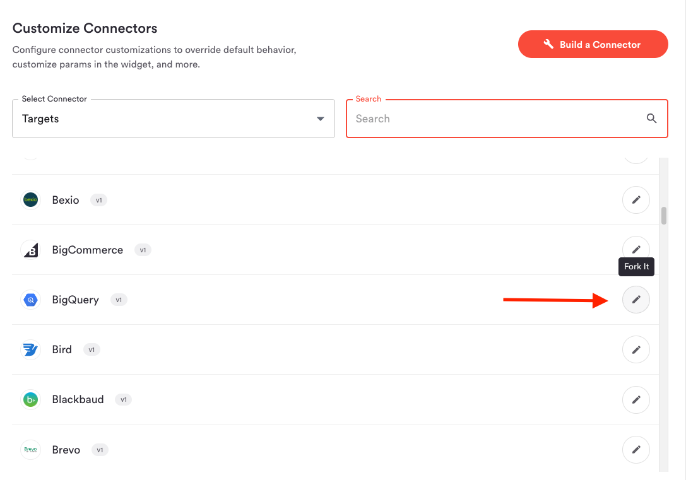Click the magnifying glass search icon
The image size is (686, 480).
click(651, 119)
